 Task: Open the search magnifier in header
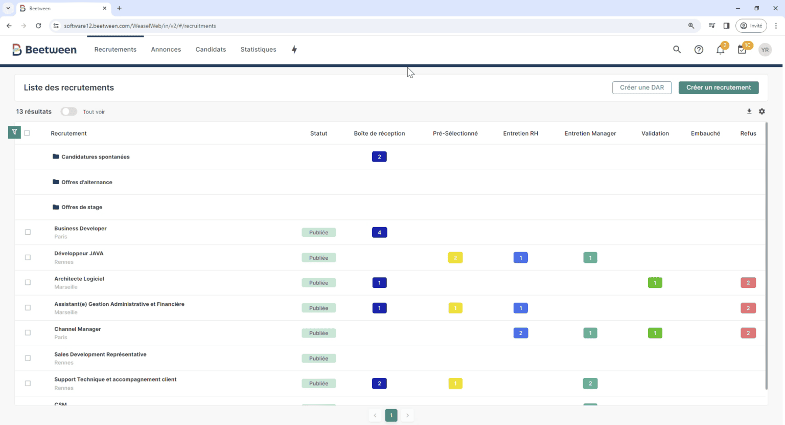click(677, 50)
